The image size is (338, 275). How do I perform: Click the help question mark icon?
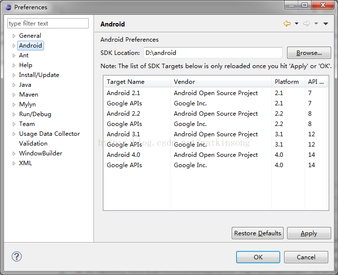click(17, 256)
